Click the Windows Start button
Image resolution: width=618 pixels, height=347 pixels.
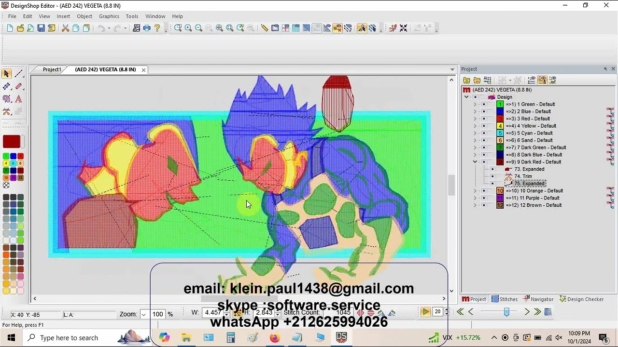11,337
